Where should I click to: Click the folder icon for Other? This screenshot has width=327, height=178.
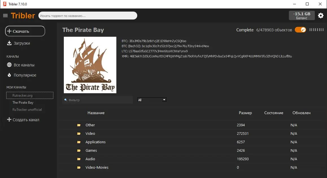79,125
